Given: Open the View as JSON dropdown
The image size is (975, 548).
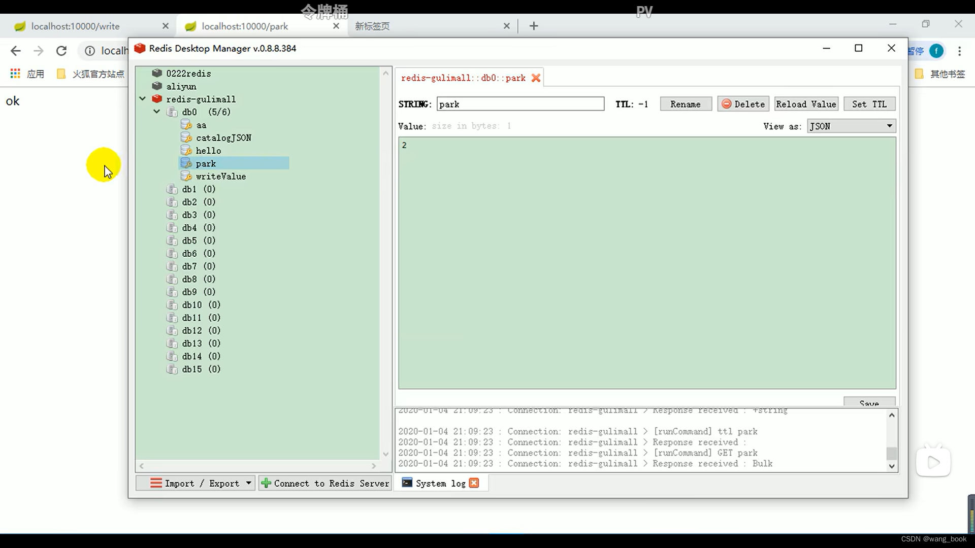Looking at the screenshot, I should [851, 126].
